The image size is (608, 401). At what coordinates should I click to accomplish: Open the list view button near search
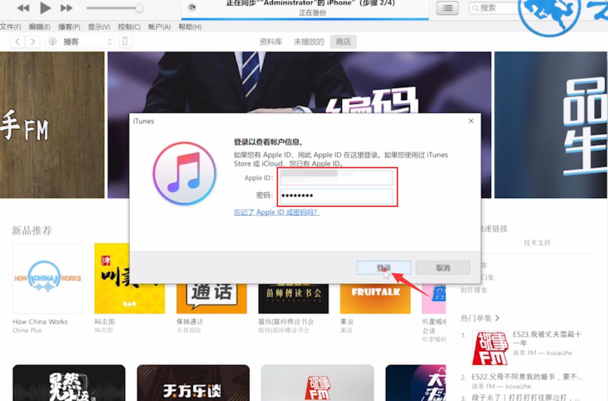pos(447,8)
